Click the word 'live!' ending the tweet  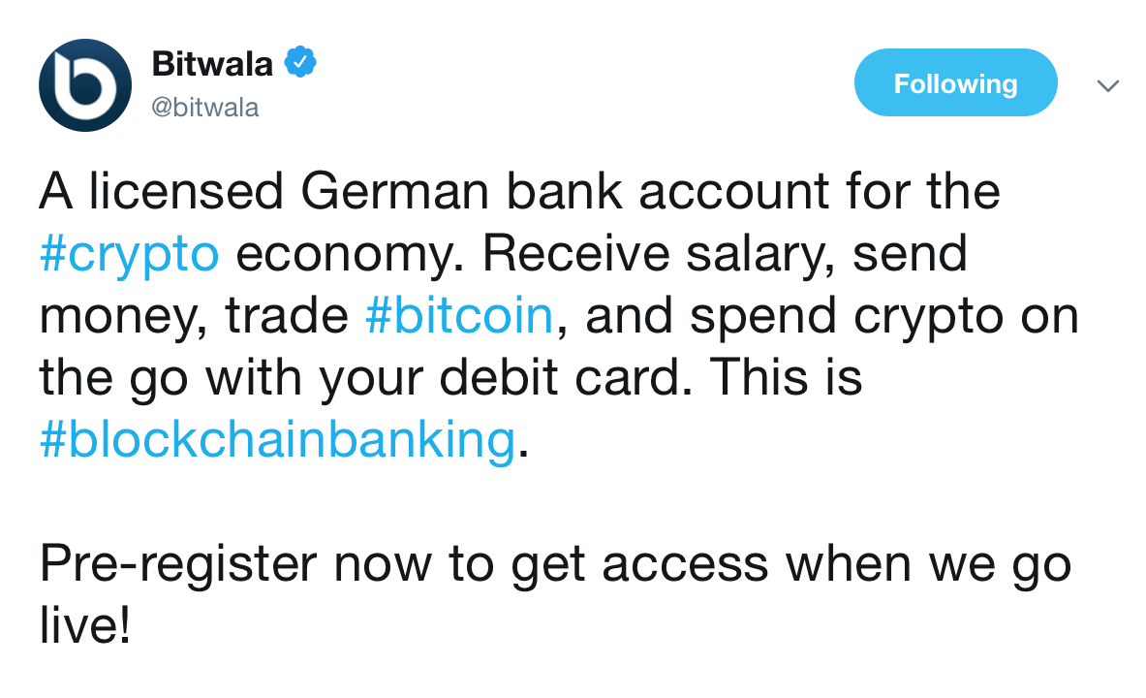tap(85, 625)
